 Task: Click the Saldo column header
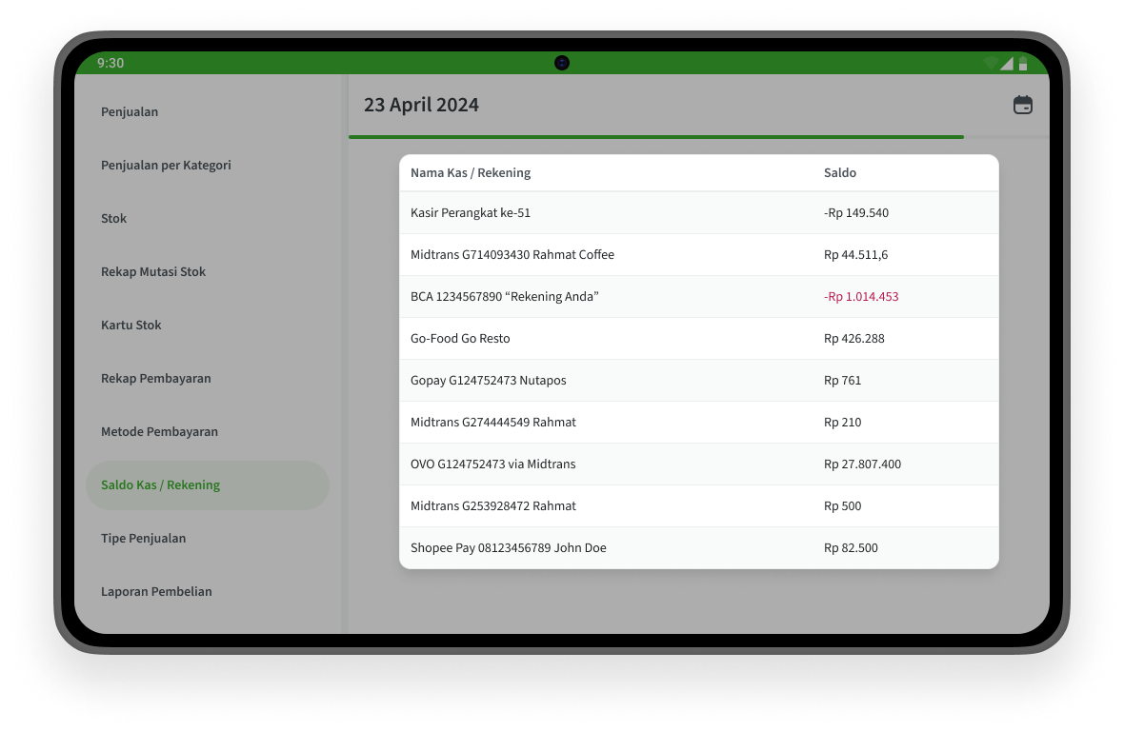pyautogui.click(x=840, y=173)
